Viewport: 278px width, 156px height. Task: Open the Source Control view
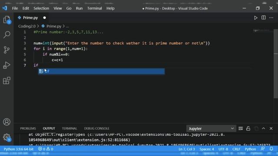7,50
